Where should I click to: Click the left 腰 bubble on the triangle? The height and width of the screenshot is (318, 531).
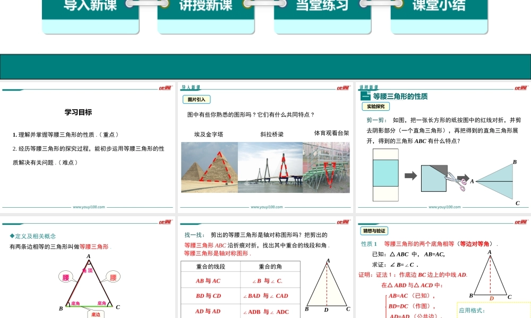(x=66, y=277)
